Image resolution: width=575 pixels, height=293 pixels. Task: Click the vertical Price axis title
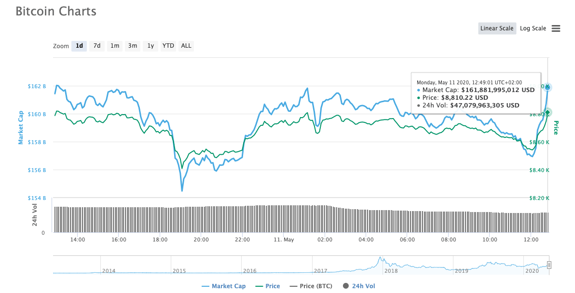(556, 128)
